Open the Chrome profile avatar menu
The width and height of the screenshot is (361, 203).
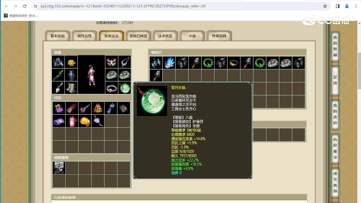pos(347,6)
